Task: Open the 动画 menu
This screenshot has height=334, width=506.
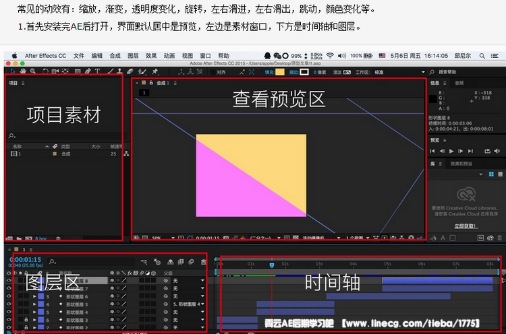Action: tap(169, 56)
